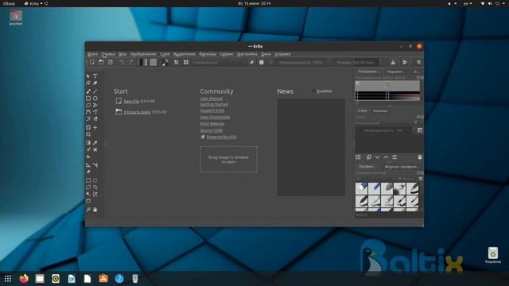Open the Настройка menu

[247, 54]
